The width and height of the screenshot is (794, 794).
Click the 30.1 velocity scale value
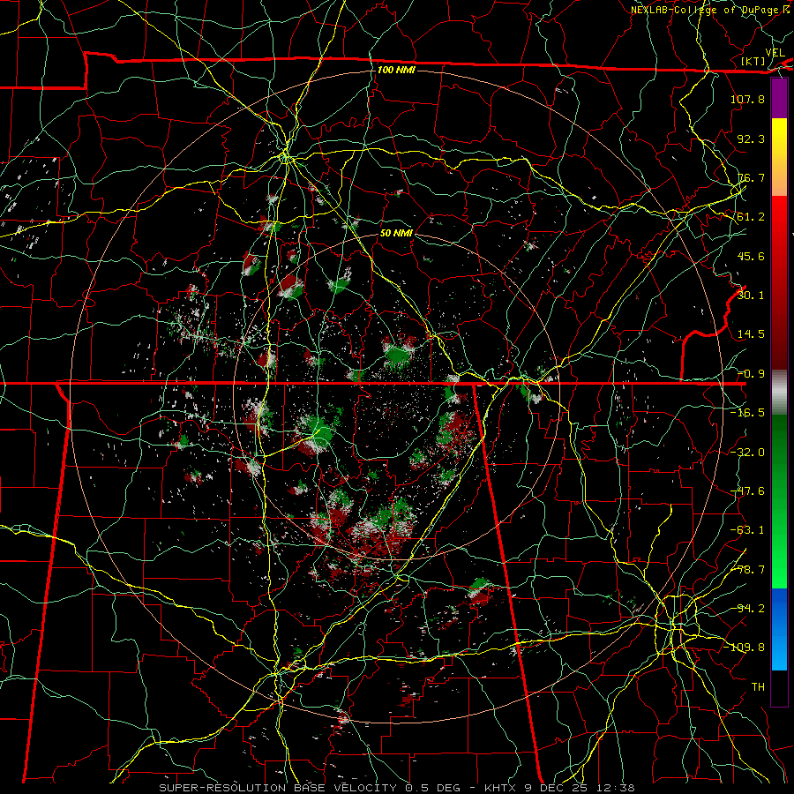click(751, 296)
